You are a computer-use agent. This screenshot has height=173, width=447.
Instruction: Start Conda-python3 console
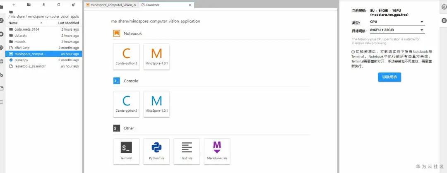[x=126, y=104]
